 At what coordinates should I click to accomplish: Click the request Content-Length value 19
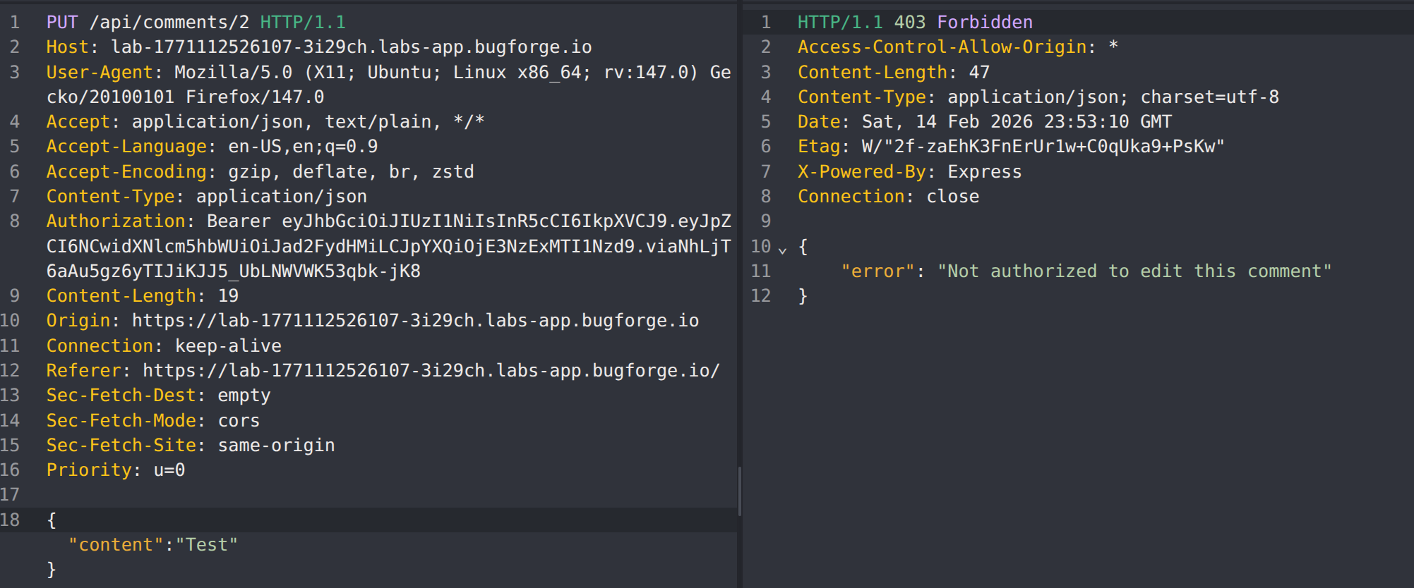pyautogui.click(x=228, y=296)
